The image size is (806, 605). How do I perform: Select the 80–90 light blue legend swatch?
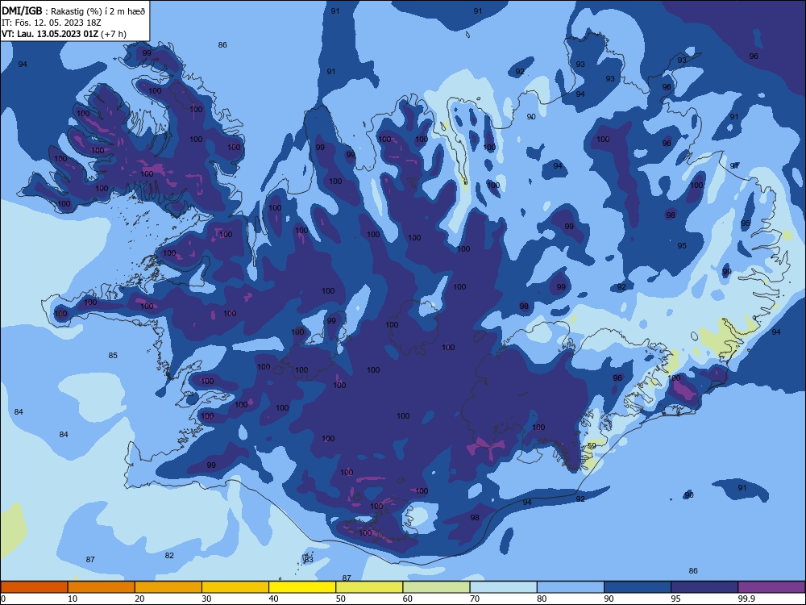coord(571,587)
